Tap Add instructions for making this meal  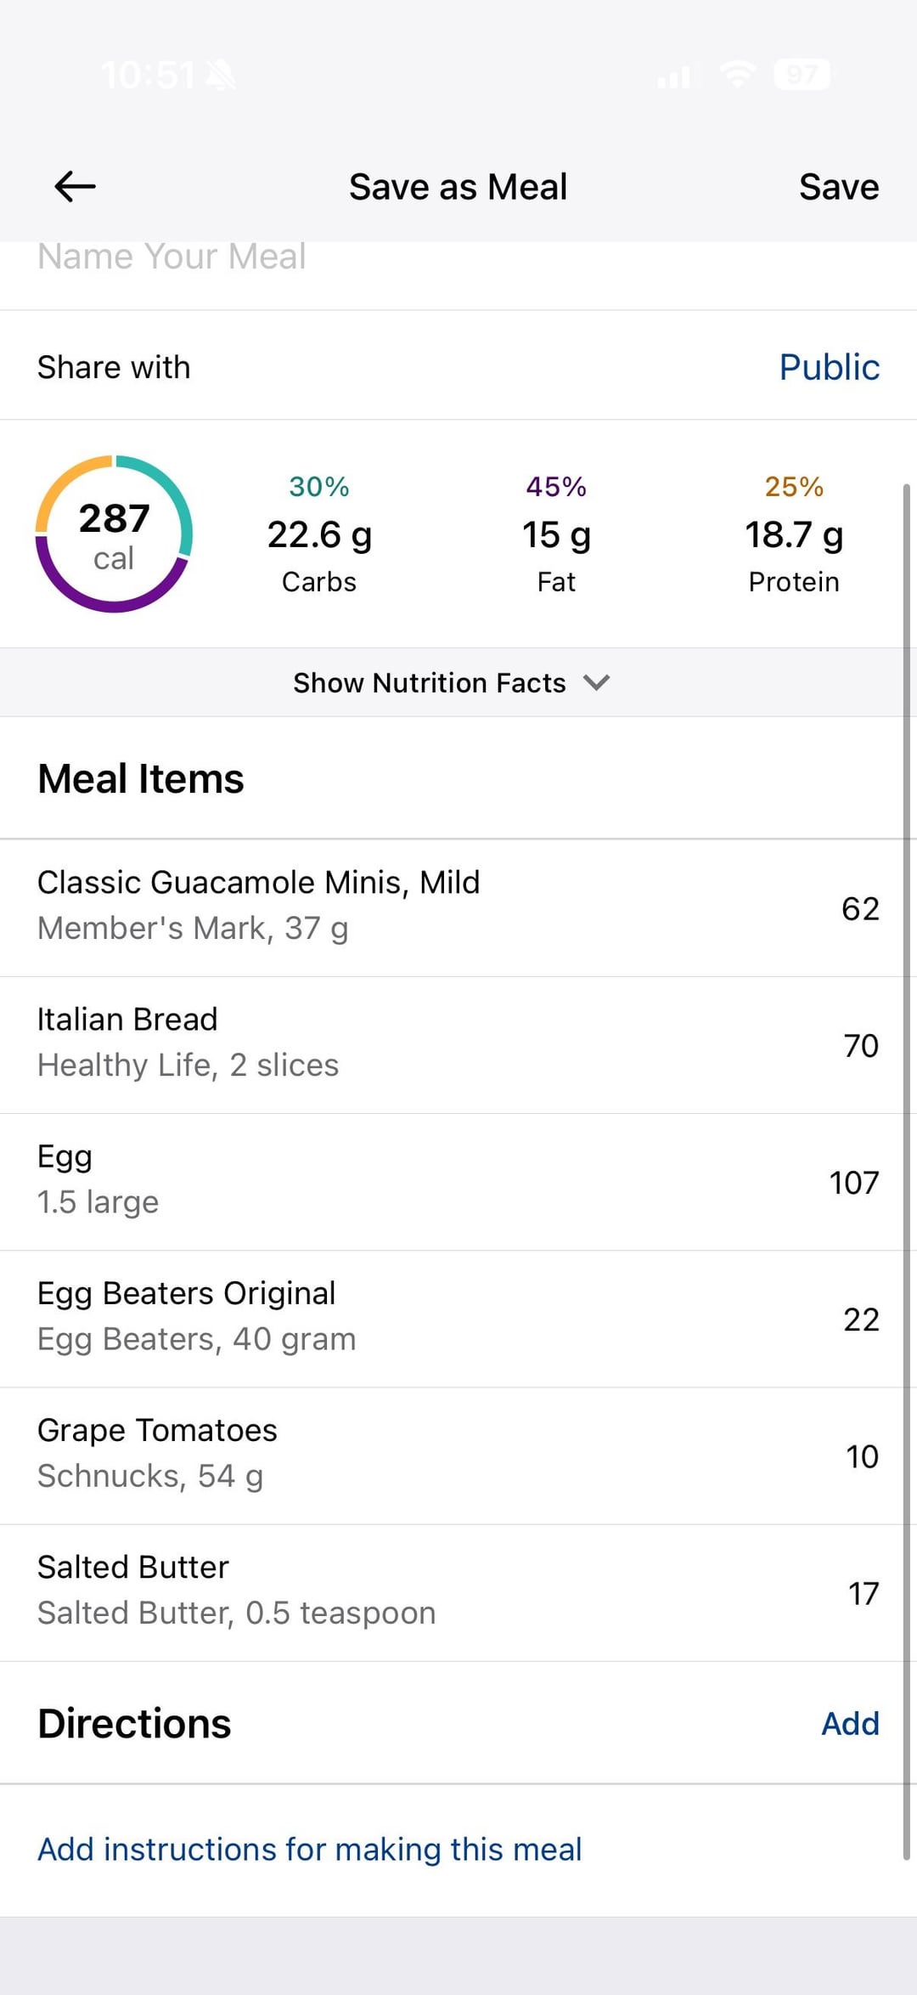coord(309,1850)
